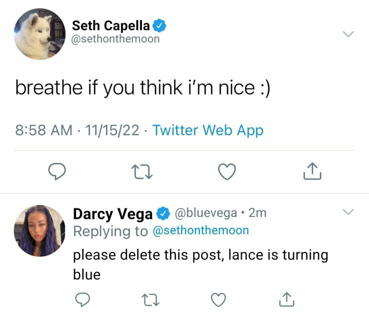Open the Twitter Web App source link
The width and height of the screenshot is (369, 315).
208,130
